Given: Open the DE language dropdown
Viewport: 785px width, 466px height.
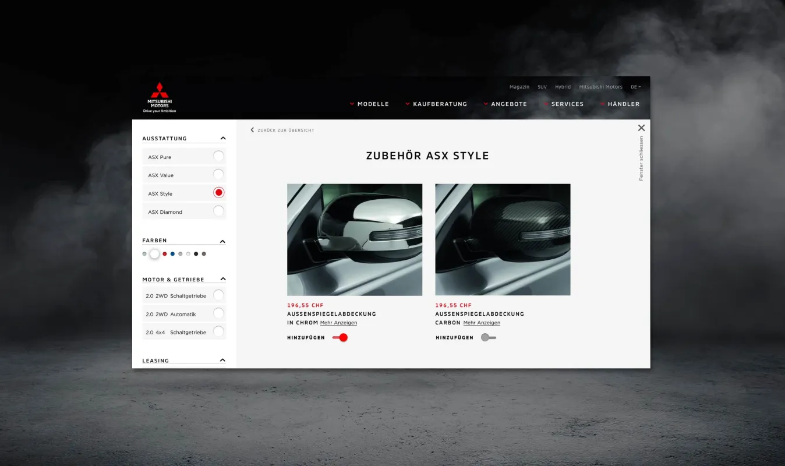Looking at the screenshot, I should [635, 87].
